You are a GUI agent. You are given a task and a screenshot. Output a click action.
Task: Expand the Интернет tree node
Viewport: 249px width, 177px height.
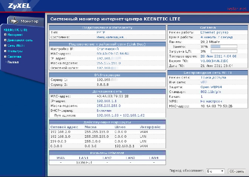pos(5,35)
